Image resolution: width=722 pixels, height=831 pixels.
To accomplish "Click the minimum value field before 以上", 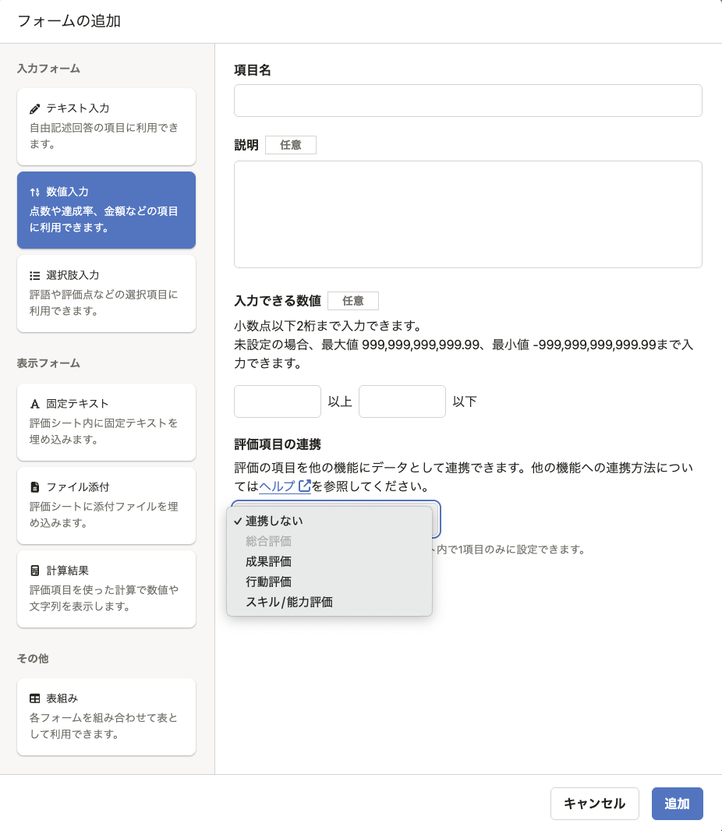I will pos(277,401).
